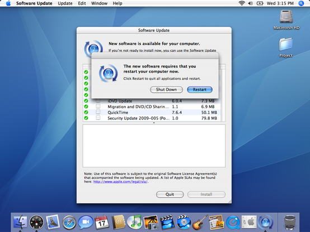This screenshot has height=232, width=310.
Task: Open iMovie from the Dock
Action: click(x=167, y=223)
